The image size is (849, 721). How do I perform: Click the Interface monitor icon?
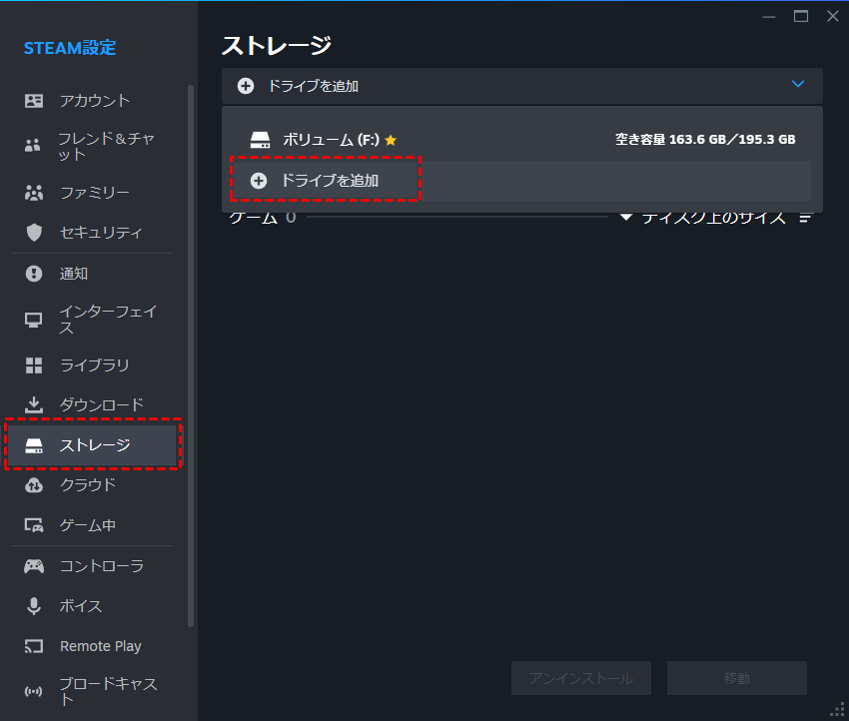coord(34,320)
